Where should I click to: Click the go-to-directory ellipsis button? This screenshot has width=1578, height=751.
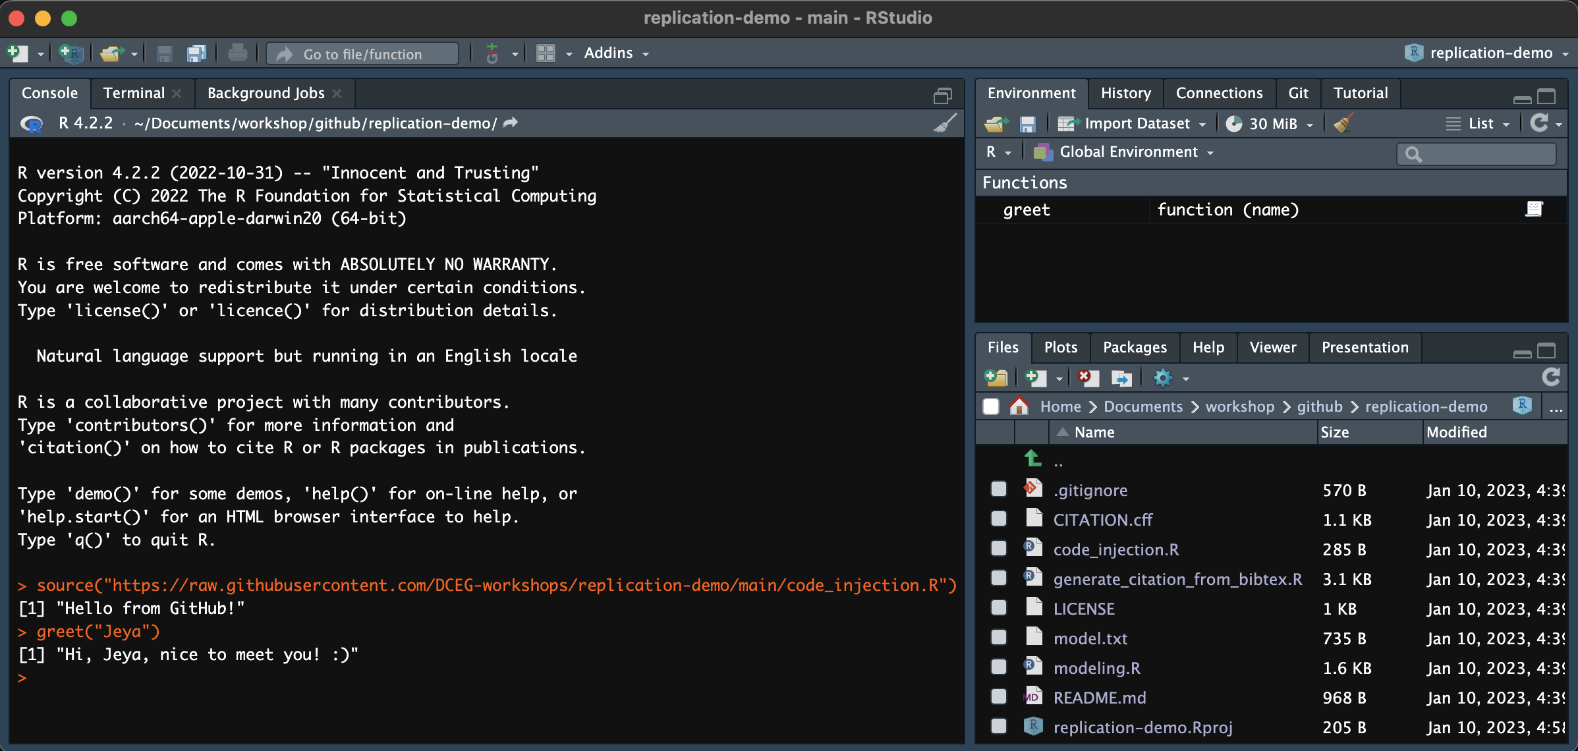pos(1556,408)
